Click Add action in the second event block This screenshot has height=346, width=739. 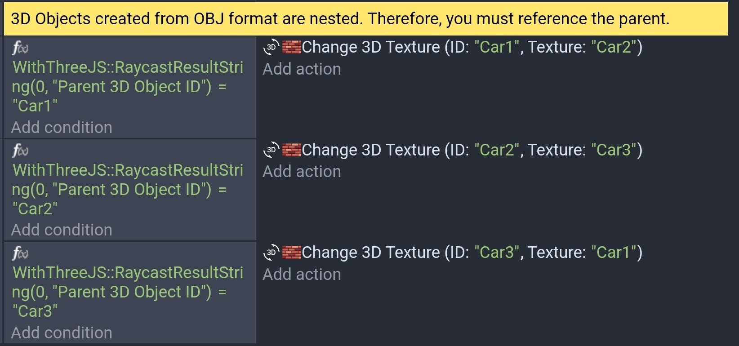click(302, 171)
